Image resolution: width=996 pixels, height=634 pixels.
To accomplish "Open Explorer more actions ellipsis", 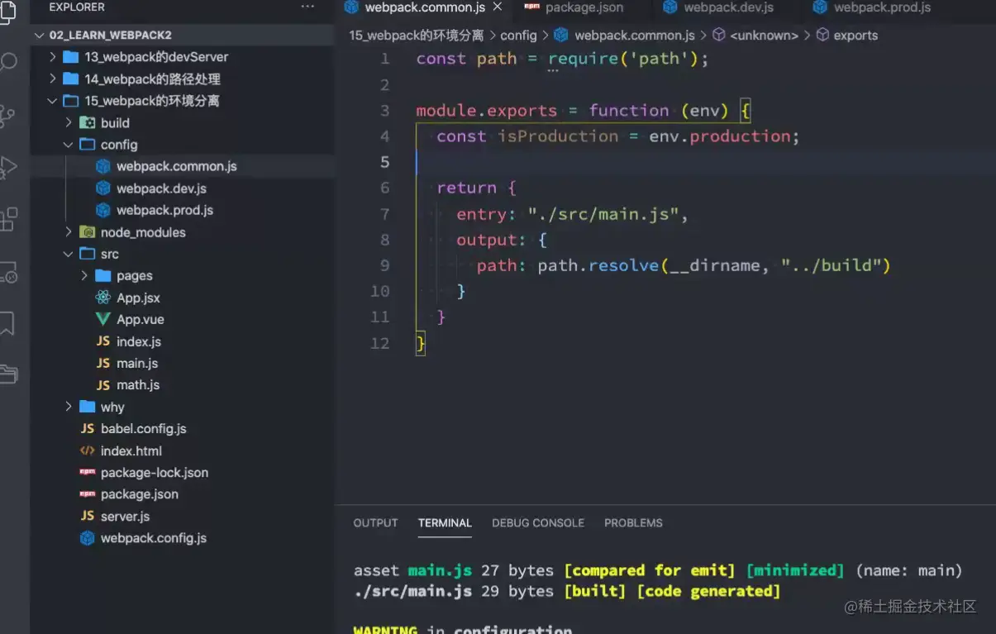I will tap(307, 7).
